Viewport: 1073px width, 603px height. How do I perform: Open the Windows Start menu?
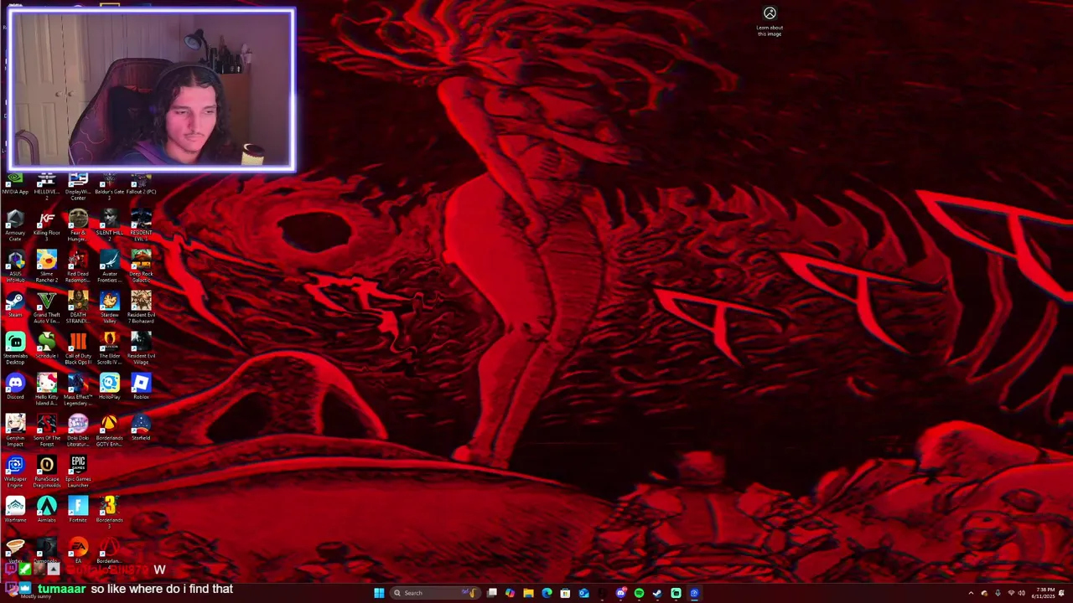379,593
